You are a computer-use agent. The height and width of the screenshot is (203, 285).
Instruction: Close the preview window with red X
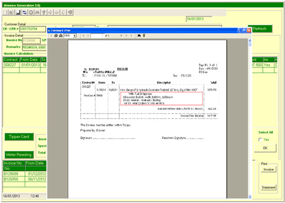pos(249,30)
